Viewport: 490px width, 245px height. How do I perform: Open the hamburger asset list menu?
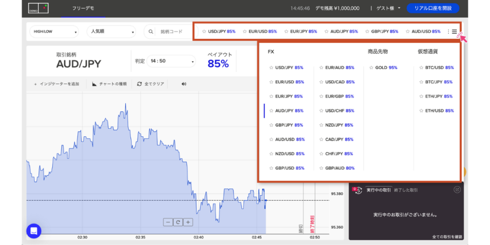pyautogui.click(x=454, y=32)
